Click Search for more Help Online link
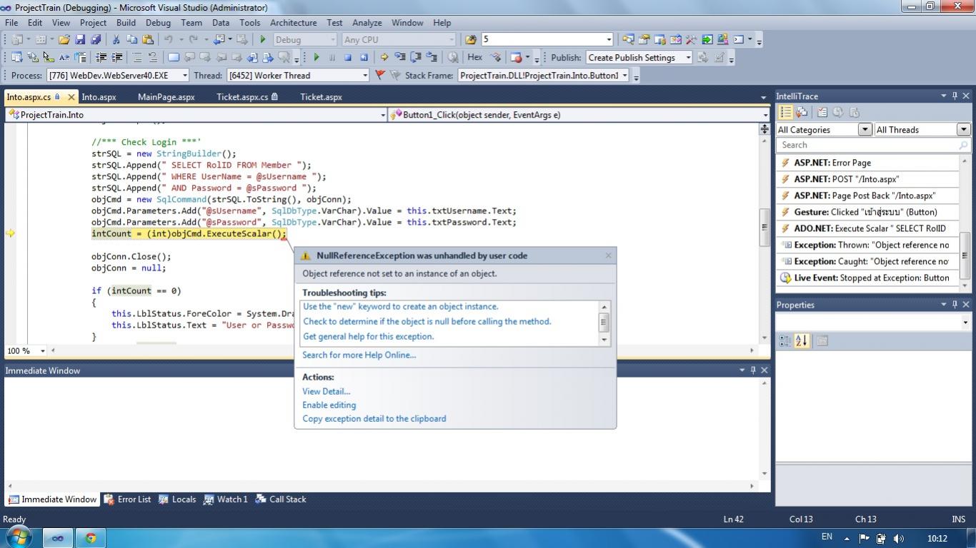 click(359, 355)
